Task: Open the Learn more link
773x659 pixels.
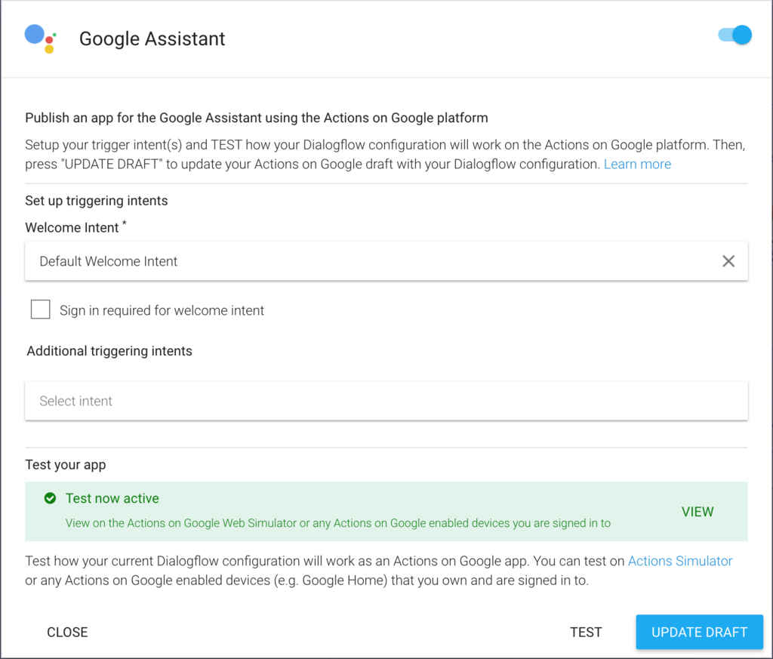Action: pyautogui.click(x=637, y=164)
